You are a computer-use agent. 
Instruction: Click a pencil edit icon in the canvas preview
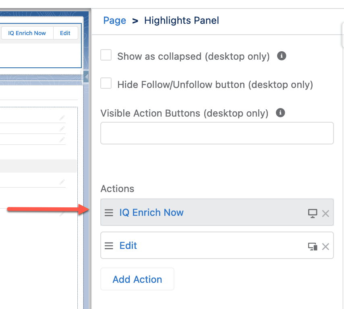[61, 117]
